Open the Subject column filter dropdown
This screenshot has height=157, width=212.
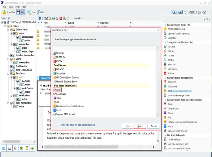click(x=98, y=23)
